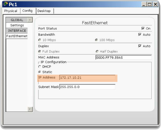Click the sidebar scroll up arrow
The width and height of the screenshot is (161, 130).
[x=30, y=20]
